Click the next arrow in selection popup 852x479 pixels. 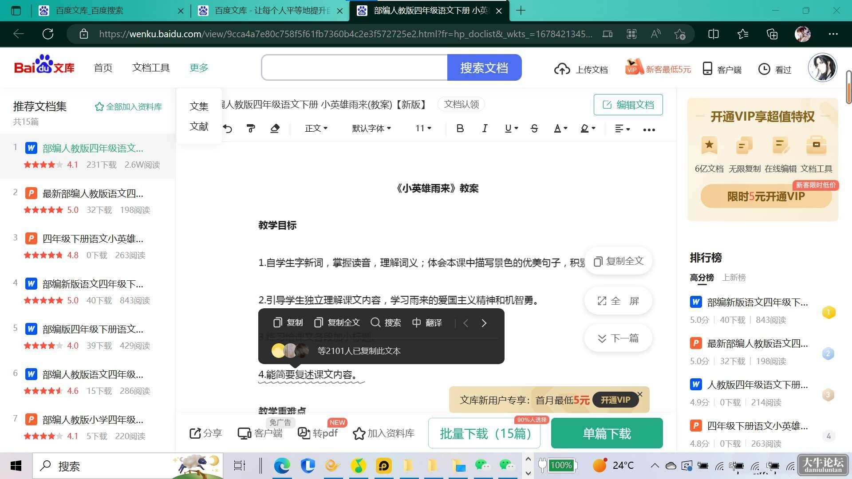click(484, 323)
